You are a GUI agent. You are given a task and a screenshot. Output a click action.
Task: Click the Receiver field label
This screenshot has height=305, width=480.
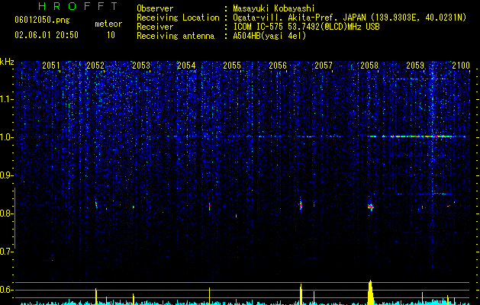click(155, 27)
